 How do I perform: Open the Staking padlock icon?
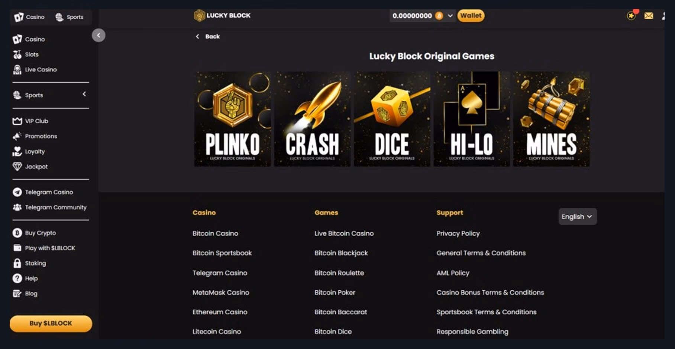point(17,263)
